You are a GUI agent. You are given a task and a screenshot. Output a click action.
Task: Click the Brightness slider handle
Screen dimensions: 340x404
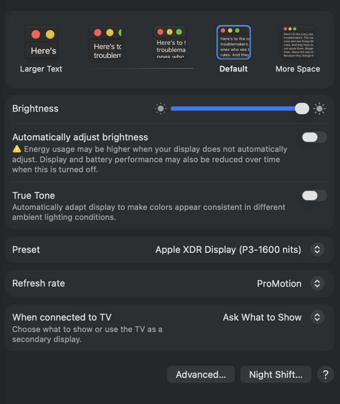(302, 109)
